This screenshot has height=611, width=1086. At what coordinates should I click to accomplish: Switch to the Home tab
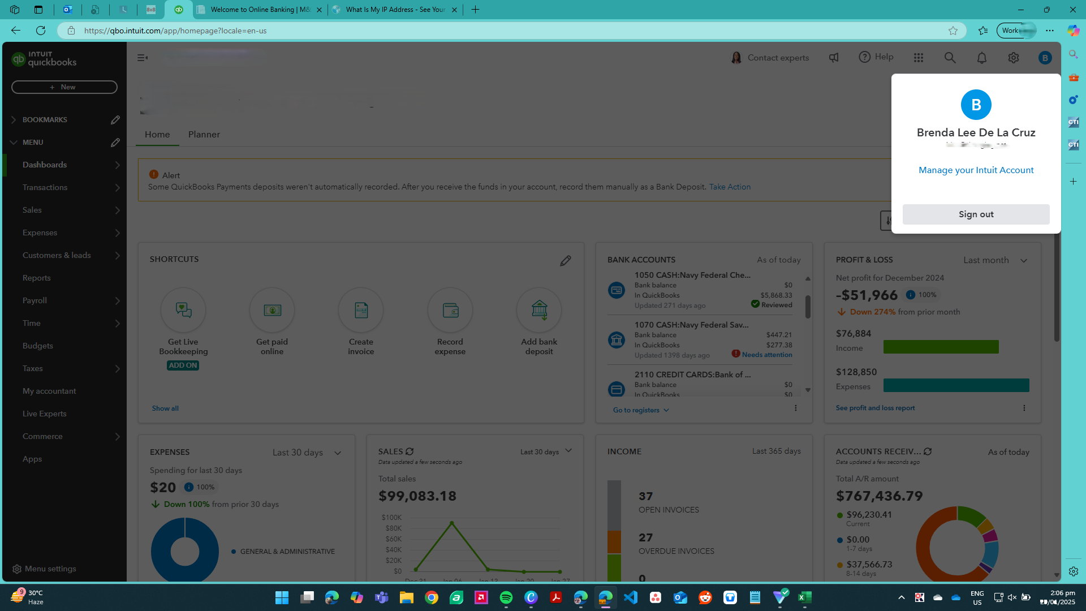(x=157, y=135)
